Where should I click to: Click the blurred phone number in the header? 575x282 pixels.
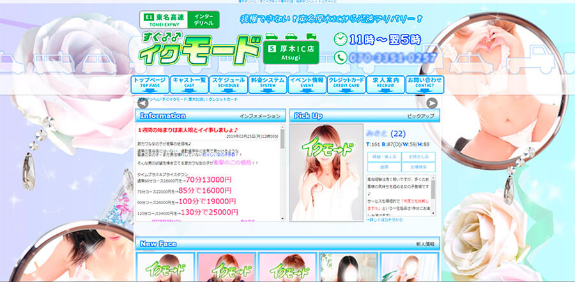coord(393,58)
